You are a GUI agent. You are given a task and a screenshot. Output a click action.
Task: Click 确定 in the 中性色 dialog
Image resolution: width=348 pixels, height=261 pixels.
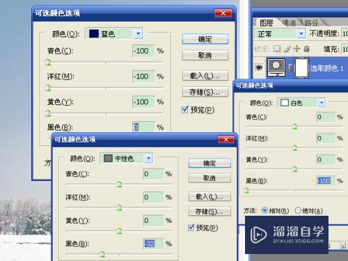pos(209,164)
